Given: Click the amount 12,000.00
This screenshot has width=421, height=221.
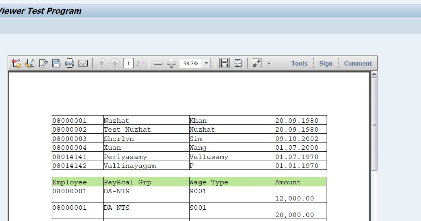Looking at the screenshot, I should 295,198.
